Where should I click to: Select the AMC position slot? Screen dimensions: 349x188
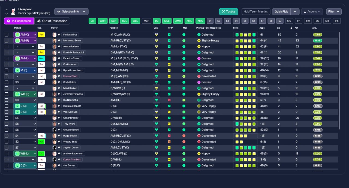pyautogui.click(x=200, y=21)
